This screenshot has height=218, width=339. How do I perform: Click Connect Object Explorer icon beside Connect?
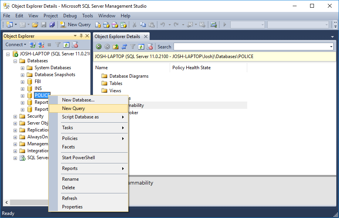click(33, 45)
